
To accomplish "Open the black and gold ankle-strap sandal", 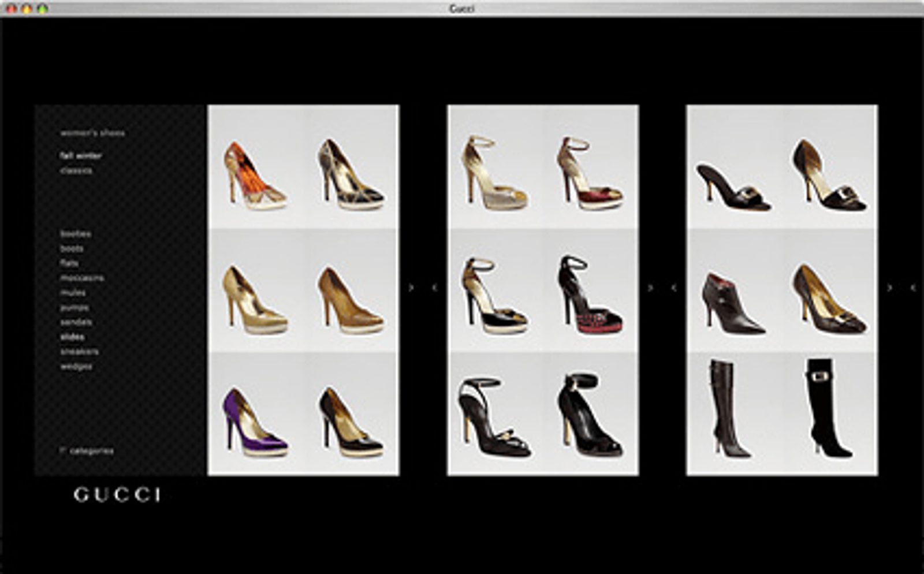I will pos(494,296).
